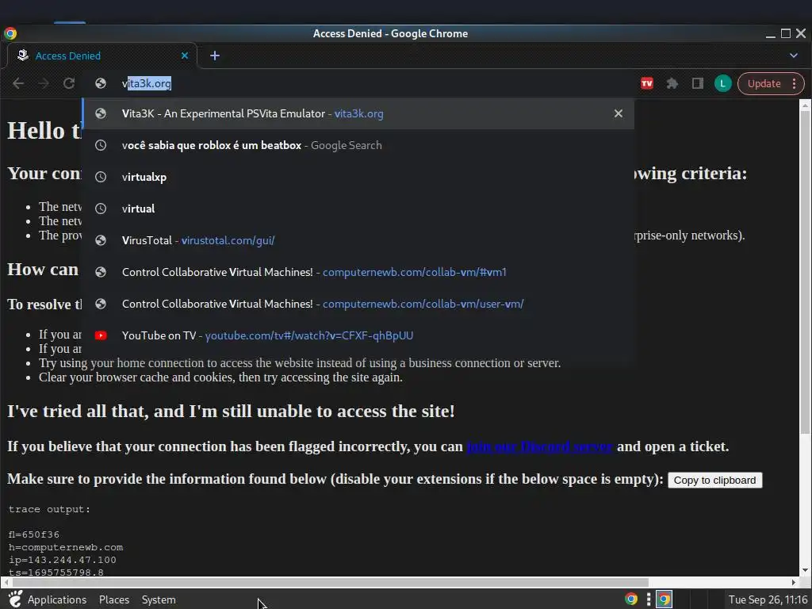Open the tab search dropdown chevron

tap(793, 56)
